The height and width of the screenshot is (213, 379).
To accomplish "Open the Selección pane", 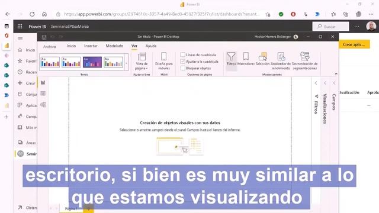I will 262,59.
